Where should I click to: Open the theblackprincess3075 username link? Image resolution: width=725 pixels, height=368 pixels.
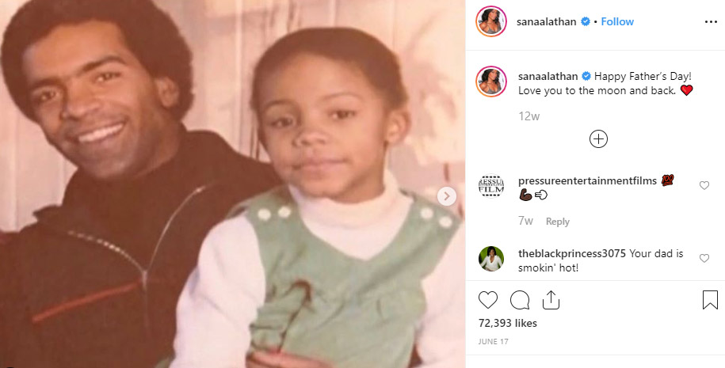click(x=572, y=253)
